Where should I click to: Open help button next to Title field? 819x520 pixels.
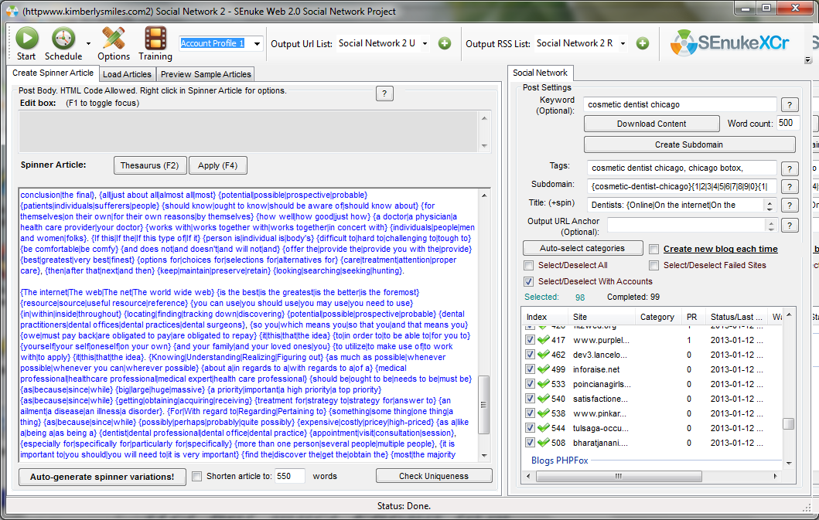790,206
